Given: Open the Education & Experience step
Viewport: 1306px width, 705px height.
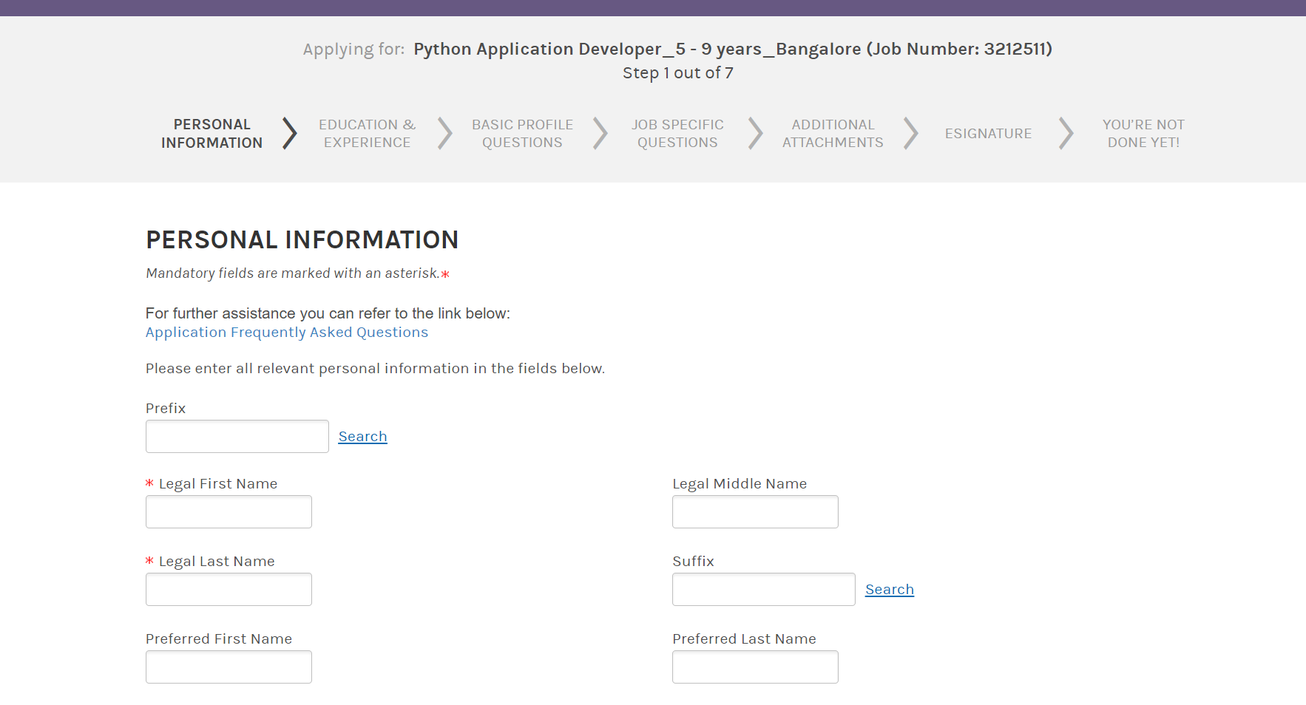Looking at the screenshot, I should coord(367,134).
